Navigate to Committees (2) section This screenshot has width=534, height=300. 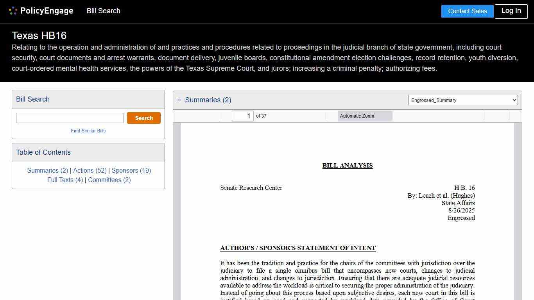click(x=109, y=180)
